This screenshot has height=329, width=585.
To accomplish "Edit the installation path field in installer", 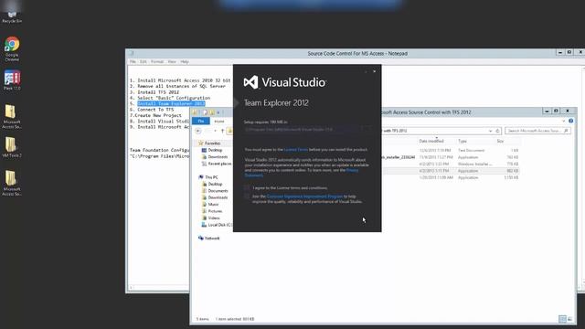I will click(303, 129).
